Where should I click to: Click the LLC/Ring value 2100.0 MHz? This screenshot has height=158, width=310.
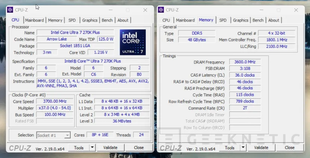tap(277, 46)
